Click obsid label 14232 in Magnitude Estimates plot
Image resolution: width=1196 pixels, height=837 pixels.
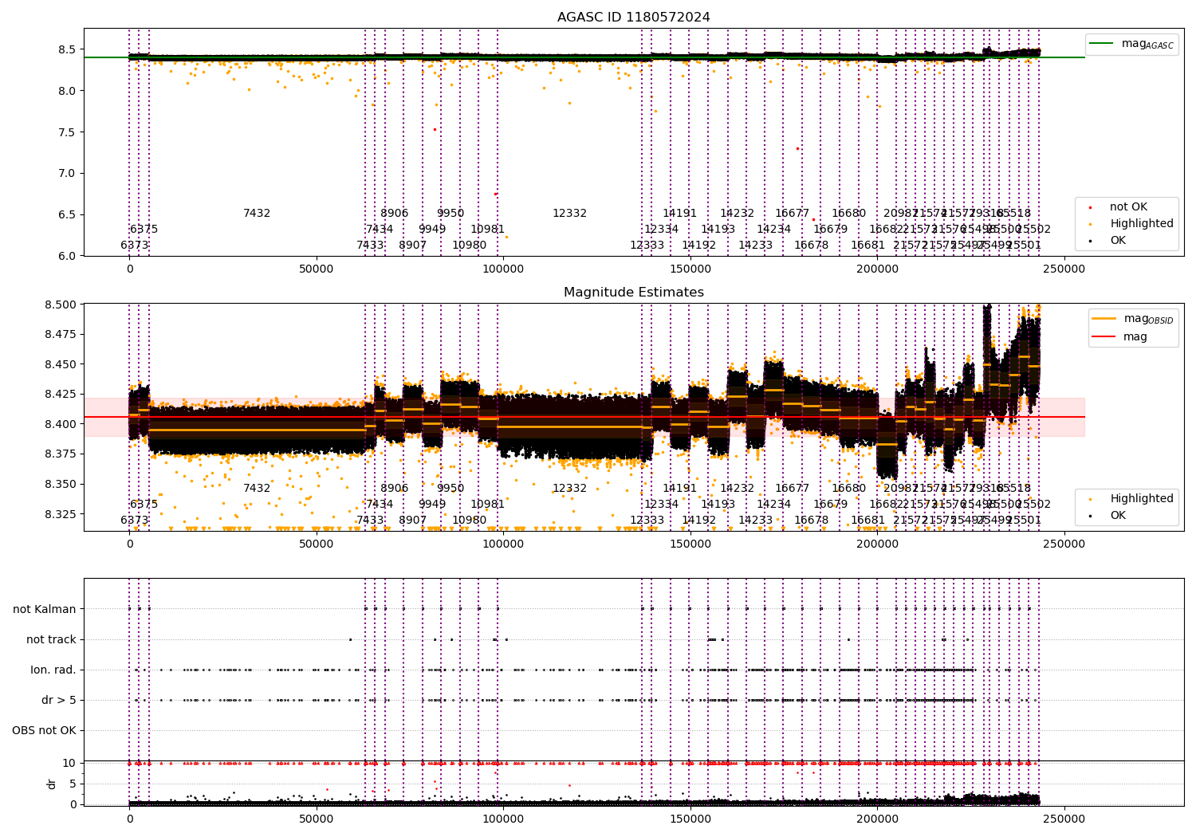[737, 489]
